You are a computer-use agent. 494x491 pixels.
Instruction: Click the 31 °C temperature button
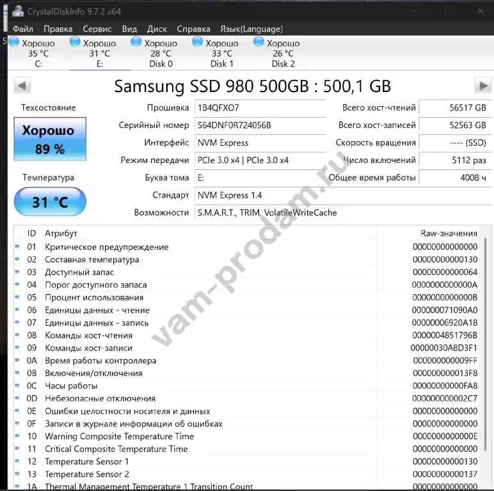click(50, 202)
